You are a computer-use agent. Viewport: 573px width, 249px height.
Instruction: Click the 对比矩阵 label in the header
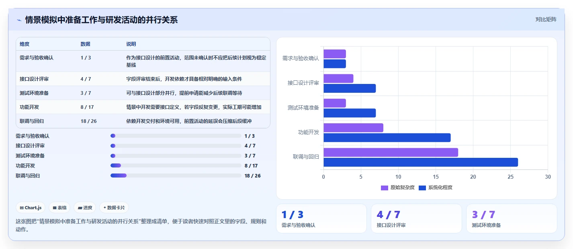pyautogui.click(x=546, y=20)
